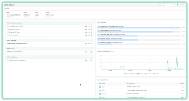Open T1571 Non-Standard Port in left list
Image resolution: width=189 pixels, height=101 pixels.
[13, 35]
